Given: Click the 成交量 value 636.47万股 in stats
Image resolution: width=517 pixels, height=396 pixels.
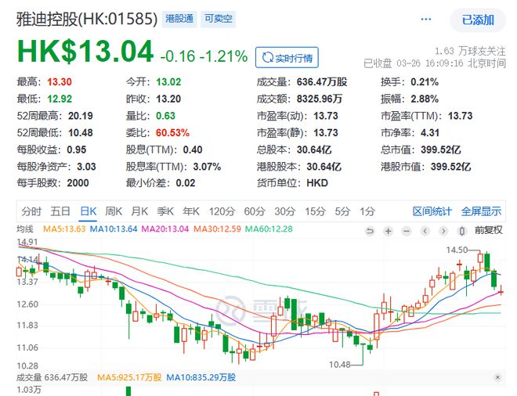Looking at the screenshot, I should click(322, 81).
